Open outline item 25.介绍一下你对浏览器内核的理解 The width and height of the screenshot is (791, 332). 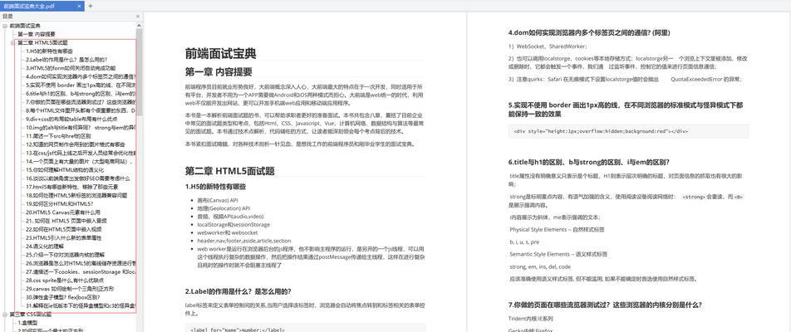[65, 255]
